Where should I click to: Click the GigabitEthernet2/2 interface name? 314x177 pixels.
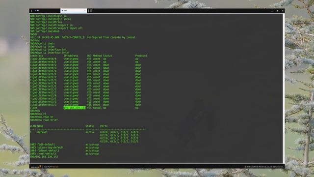pos(43,89)
